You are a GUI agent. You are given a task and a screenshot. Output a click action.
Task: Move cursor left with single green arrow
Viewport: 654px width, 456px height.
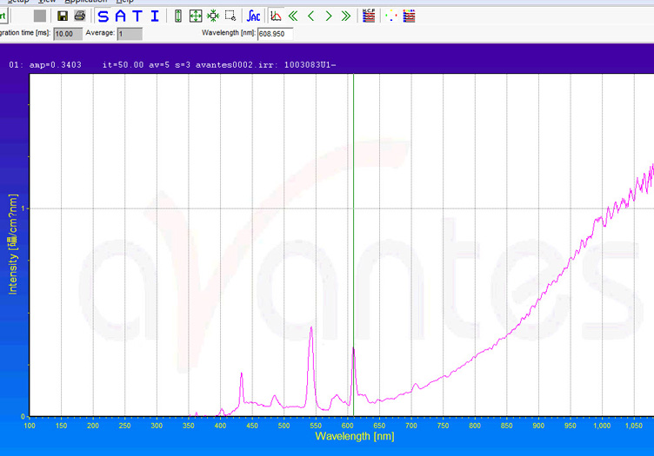(x=310, y=16)
